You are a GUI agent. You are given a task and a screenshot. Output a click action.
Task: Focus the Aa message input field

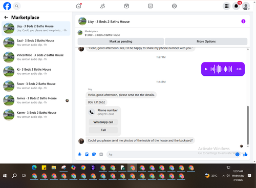pos(170,154)
